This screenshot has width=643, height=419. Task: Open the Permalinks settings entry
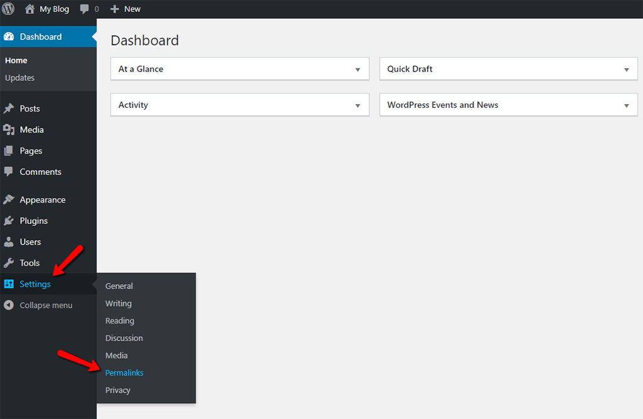(x=124, y=373)
